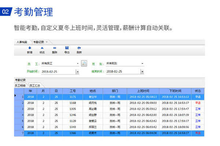Click the 导出 (export) save icon
This screenshot has height=146, width=220.
(x=67, y=48)
